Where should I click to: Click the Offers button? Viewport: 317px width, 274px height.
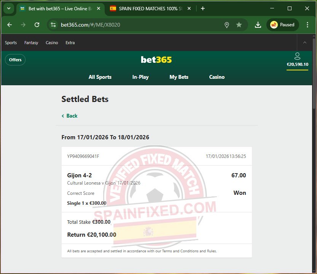click(15, 60)
